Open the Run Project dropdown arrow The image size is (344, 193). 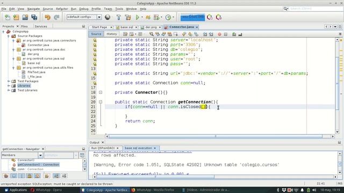[x=142, y=17]
